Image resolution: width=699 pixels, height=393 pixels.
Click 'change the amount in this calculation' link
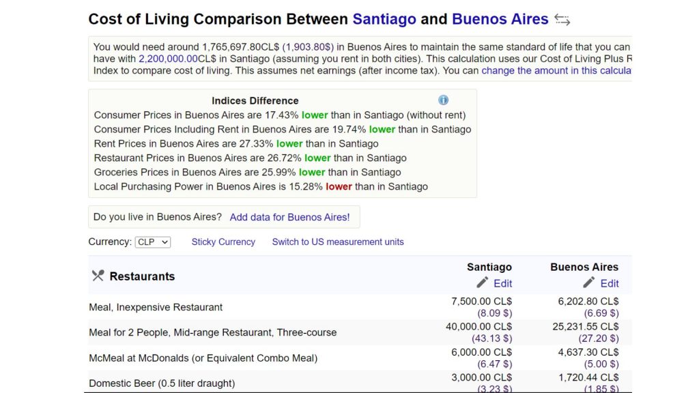(x=556, y=70)
